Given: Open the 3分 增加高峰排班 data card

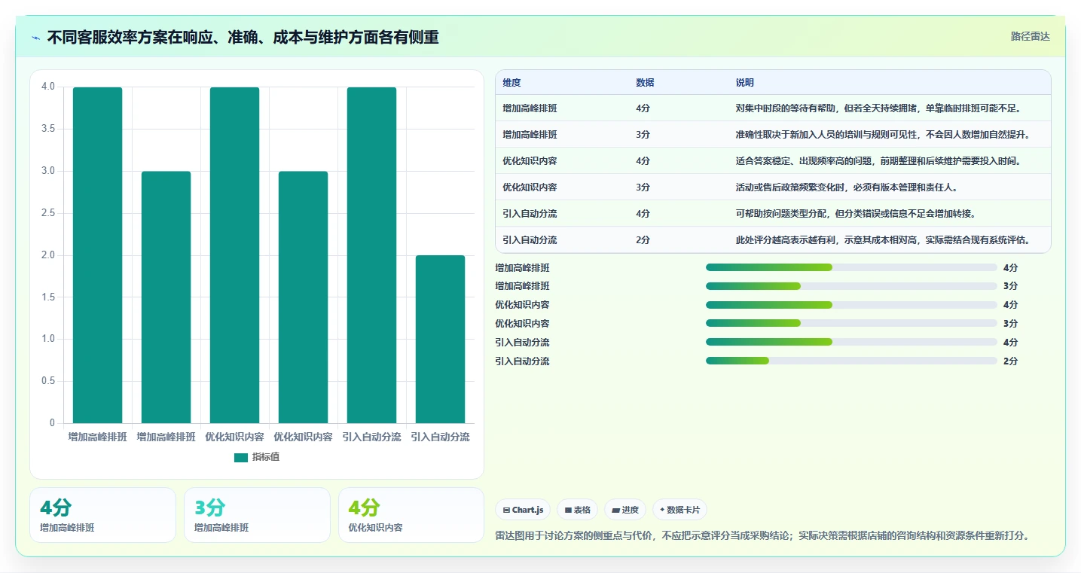Looking at the screenshot, I should [257, 515].
